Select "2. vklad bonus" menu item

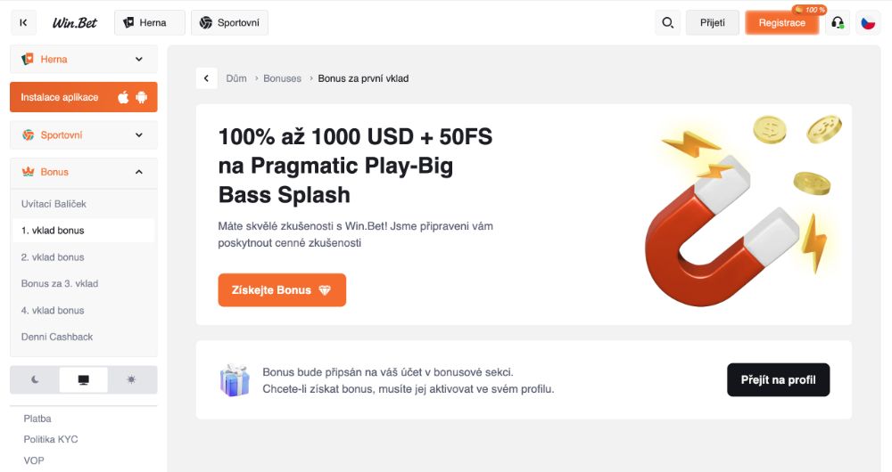(x=53, y=257)
